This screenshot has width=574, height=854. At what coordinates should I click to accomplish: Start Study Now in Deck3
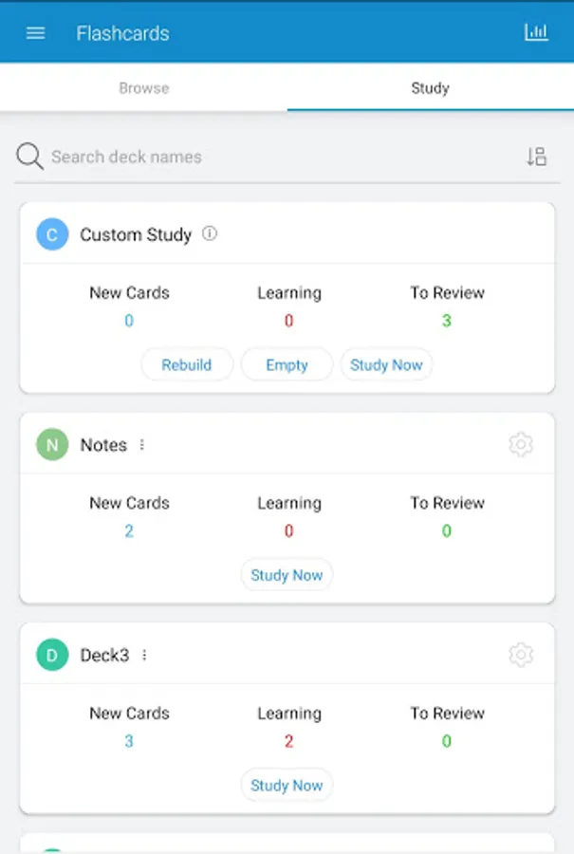click(x=287, y=786)
